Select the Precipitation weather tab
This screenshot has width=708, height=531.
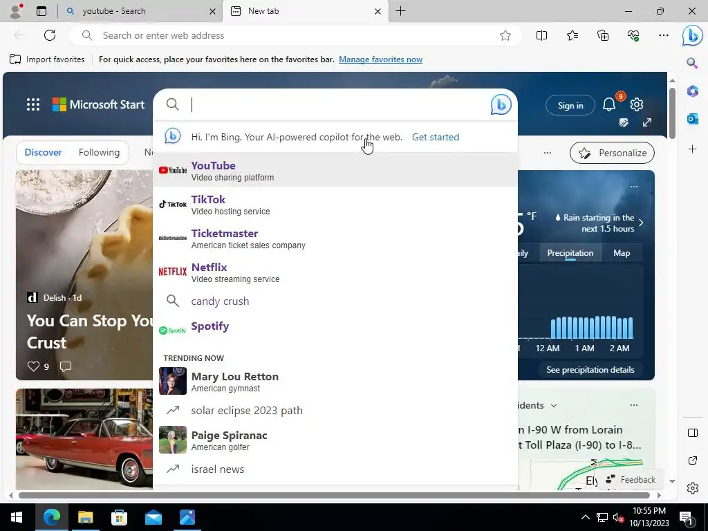click(x=570, y=253)
